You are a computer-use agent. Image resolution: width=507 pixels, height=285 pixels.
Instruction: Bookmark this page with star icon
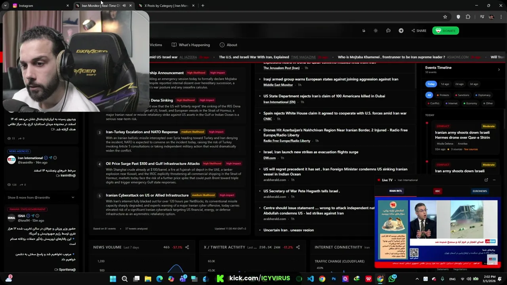pos(445,17)
